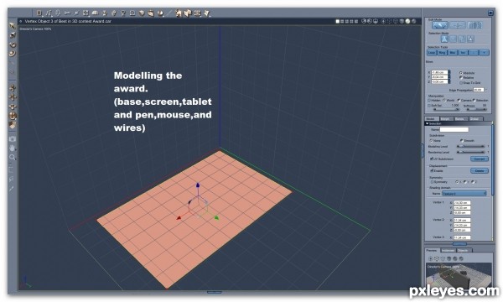Activate the first Selection Mode vertex button
The height and width of the screenshot is (302, 503).
point(444,39)
